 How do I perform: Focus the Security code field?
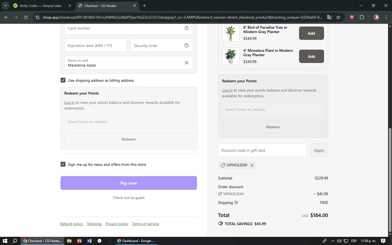162,45
